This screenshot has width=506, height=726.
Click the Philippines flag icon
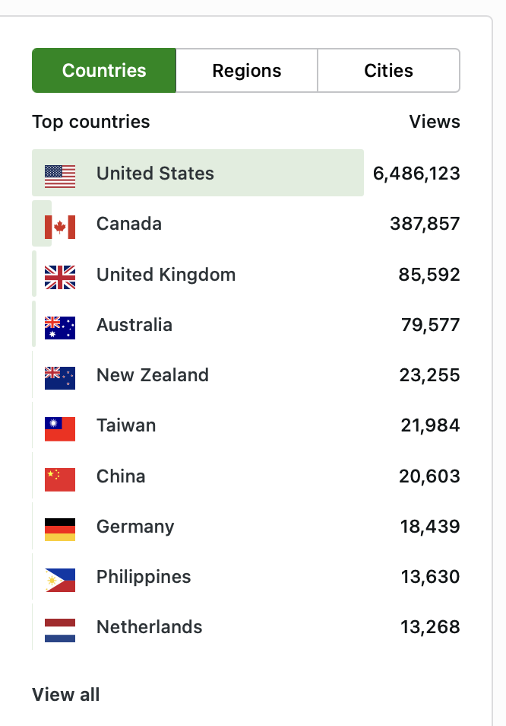coord(60,580)
